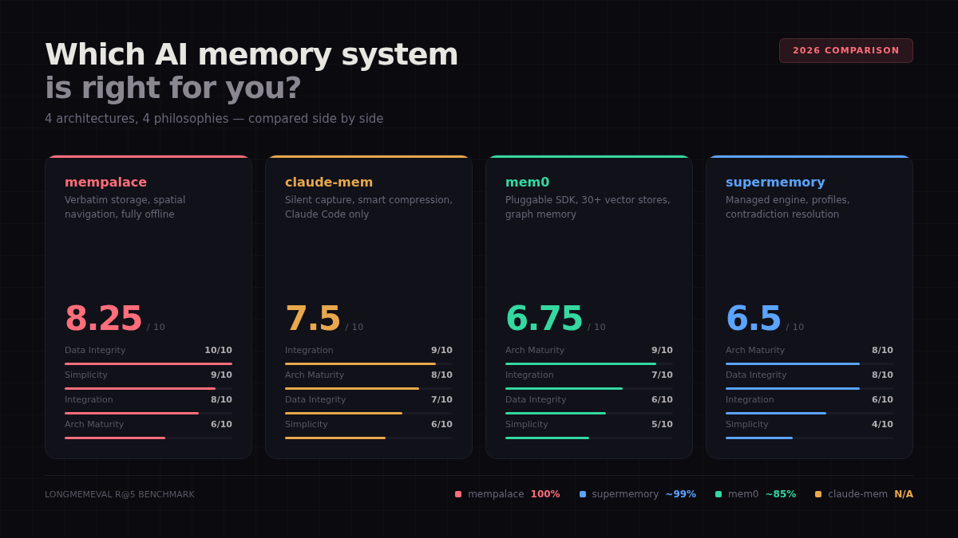
Task: Click mempalace Simplicity 9/10 value
Action: pos(221,375)
